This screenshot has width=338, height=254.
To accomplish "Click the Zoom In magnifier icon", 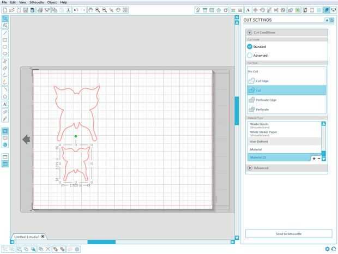I will click(98, 10).
